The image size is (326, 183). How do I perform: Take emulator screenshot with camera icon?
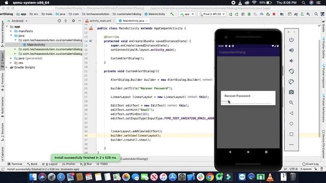tap(291, 92)
